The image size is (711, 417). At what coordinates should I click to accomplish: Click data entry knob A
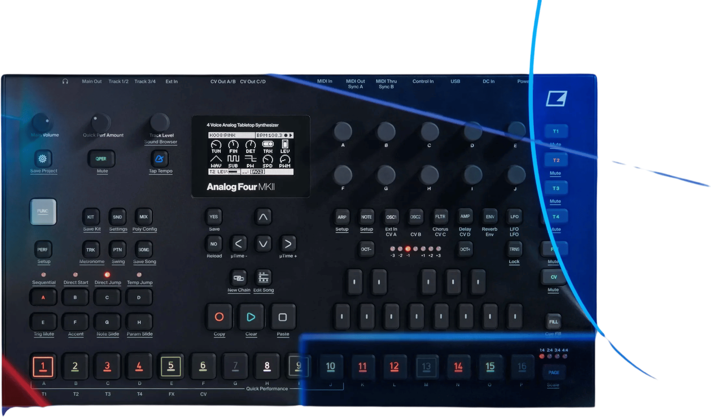[x=343, y=132]
